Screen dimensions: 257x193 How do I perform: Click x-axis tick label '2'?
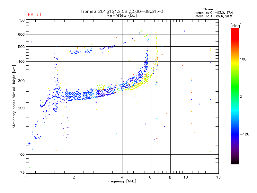click(74, 177)
